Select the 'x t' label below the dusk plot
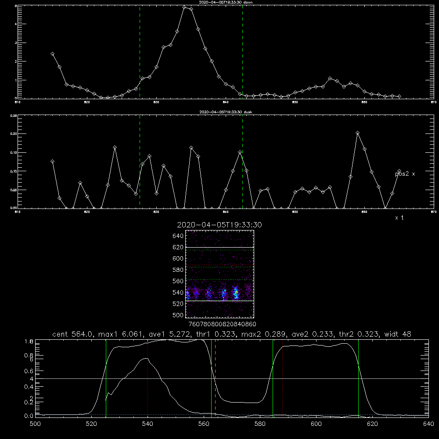Viewport: 439px width, 439px height. 399,218
